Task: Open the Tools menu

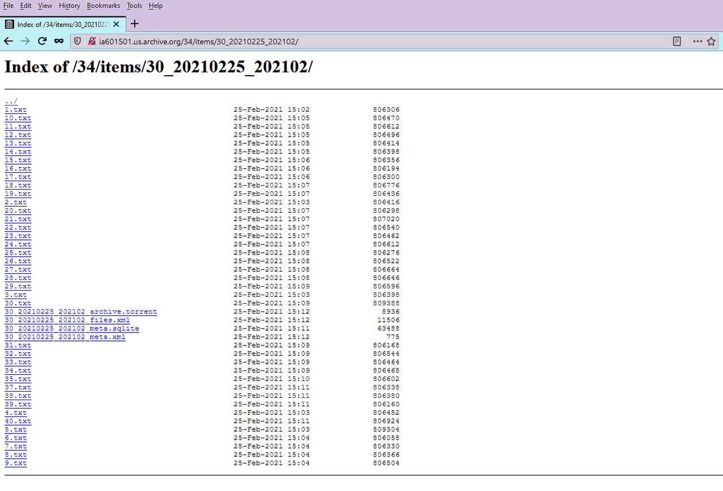Action: pos(134,6)
